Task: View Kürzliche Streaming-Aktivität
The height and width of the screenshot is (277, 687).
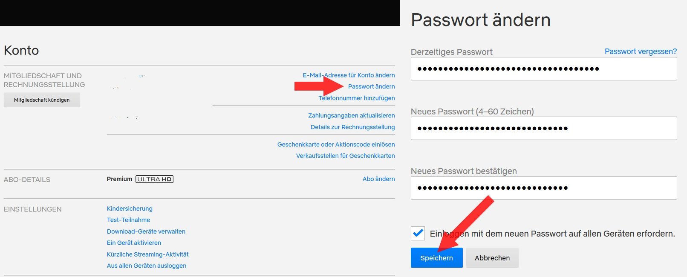Action: [x=147, y=254]
